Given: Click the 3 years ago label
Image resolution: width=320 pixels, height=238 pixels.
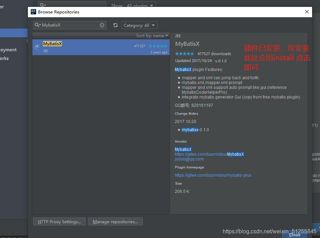Looking at the screenshot, I should 159,52.
